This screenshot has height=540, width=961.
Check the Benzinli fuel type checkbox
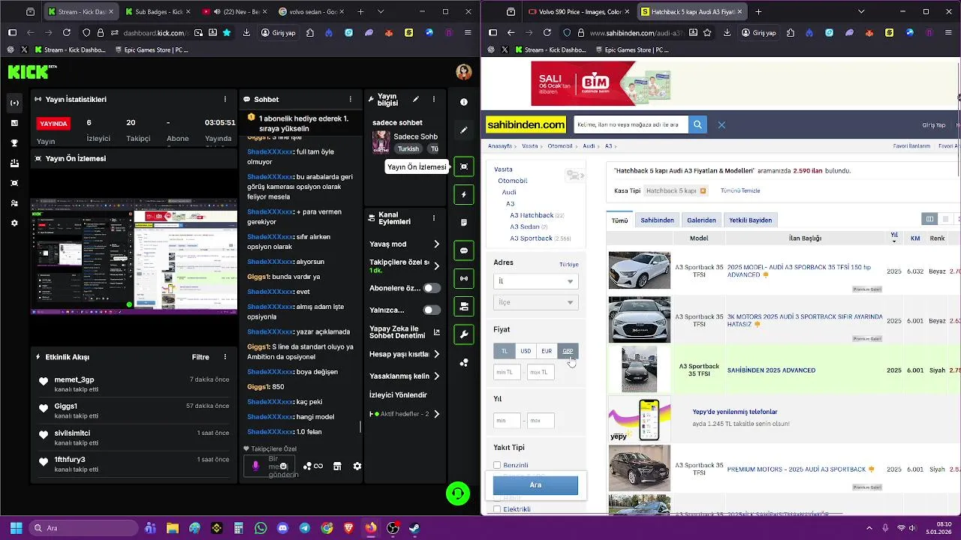[497, 465]
